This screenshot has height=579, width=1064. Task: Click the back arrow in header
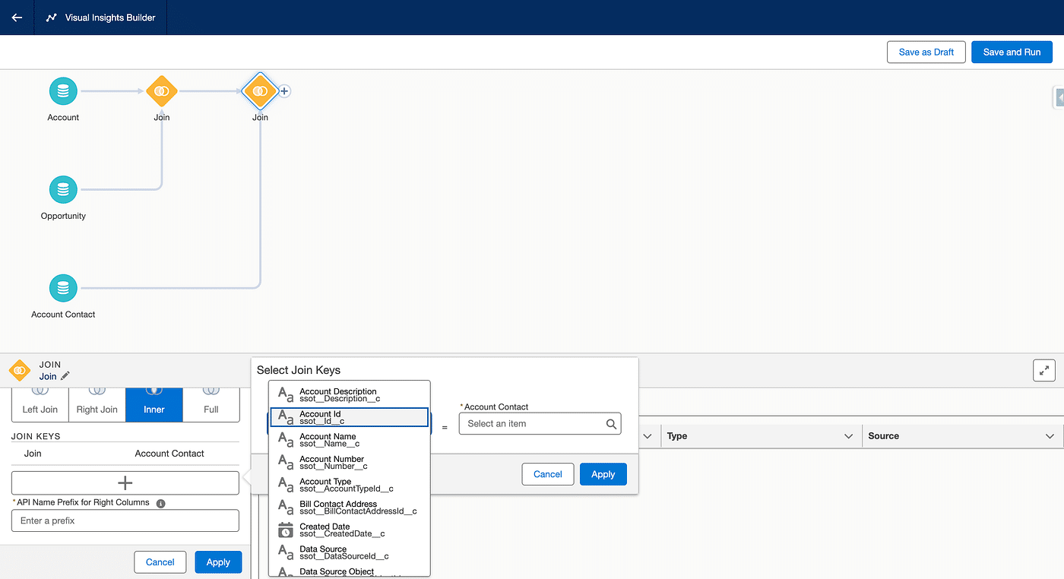[x=17, y=17]
